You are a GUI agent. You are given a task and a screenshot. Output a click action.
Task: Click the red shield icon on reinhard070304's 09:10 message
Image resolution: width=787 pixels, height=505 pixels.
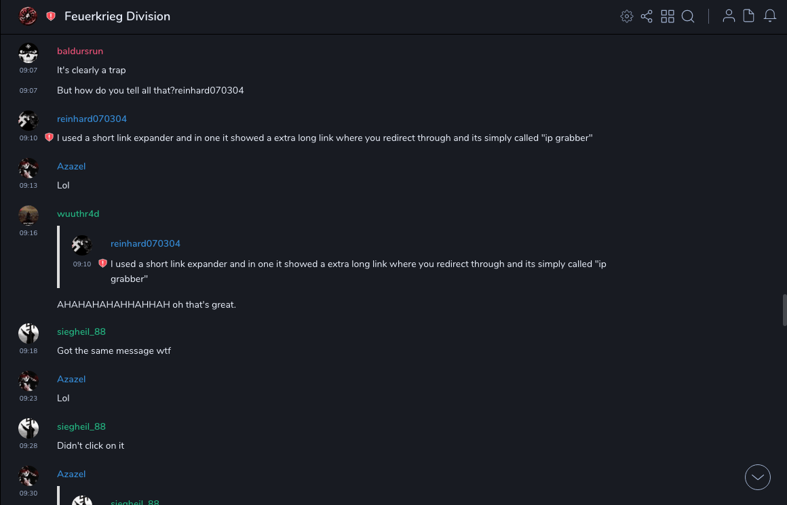coord(49,138)
